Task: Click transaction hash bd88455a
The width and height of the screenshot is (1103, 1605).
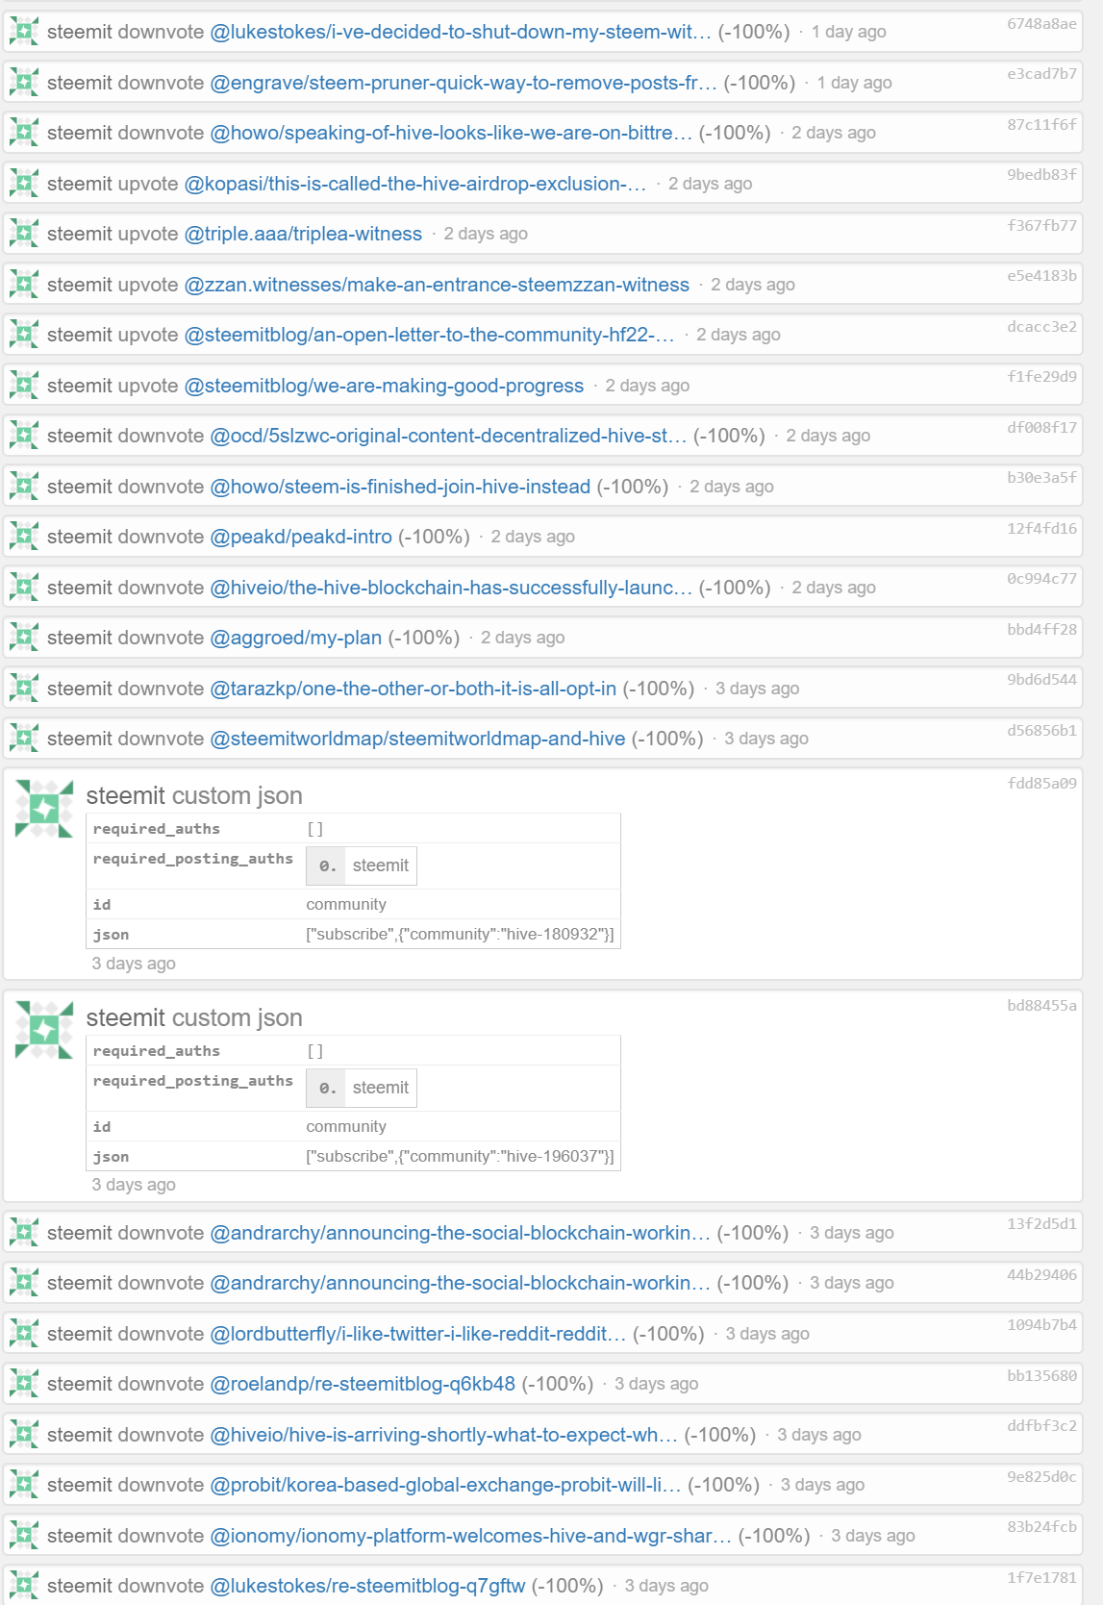Action: (1041, 1006)
